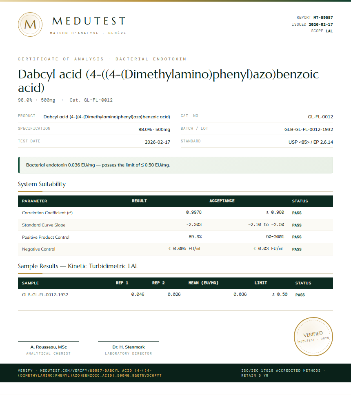Click the REP 2 column header
Screen dimensions: 351x395
coord(158,283)
